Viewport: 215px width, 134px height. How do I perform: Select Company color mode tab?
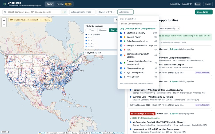pyautogui.click(x=103, y=30)
